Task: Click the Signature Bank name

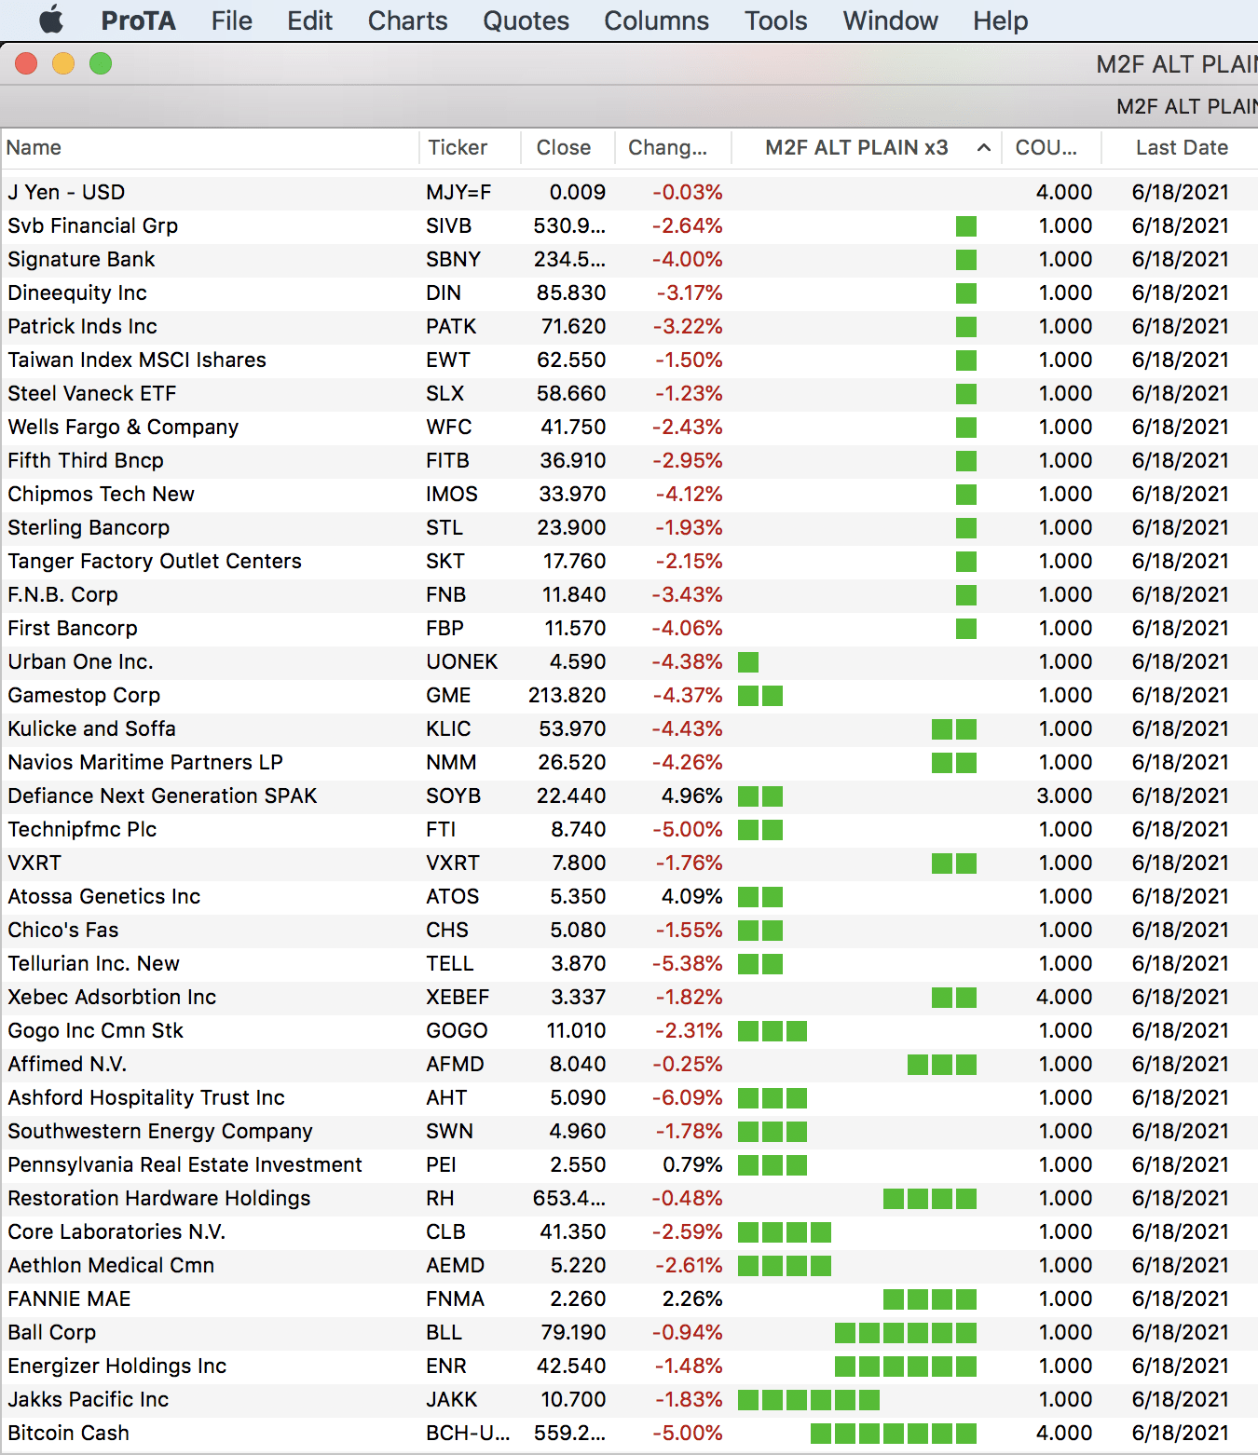Action: [81, 259]
